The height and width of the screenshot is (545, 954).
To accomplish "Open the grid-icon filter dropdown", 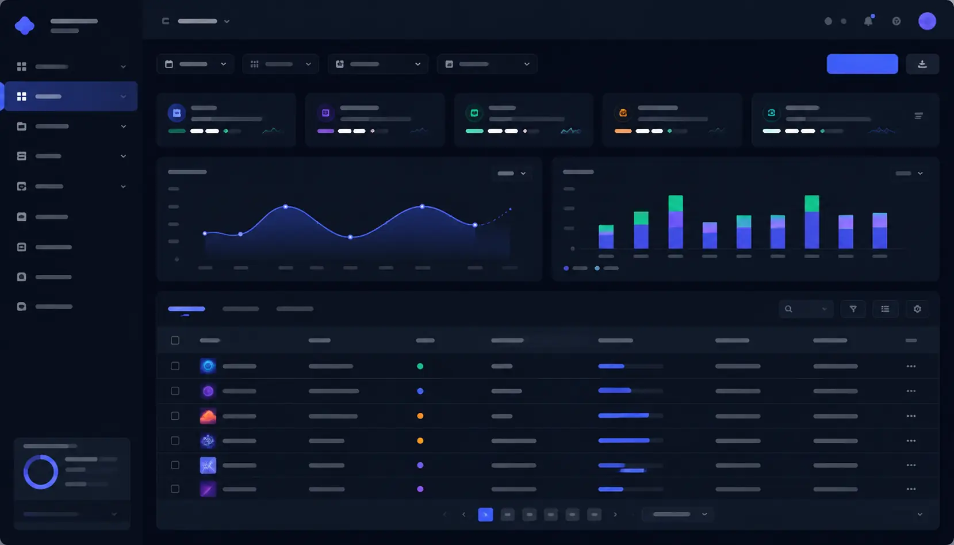I will point(281,64).
